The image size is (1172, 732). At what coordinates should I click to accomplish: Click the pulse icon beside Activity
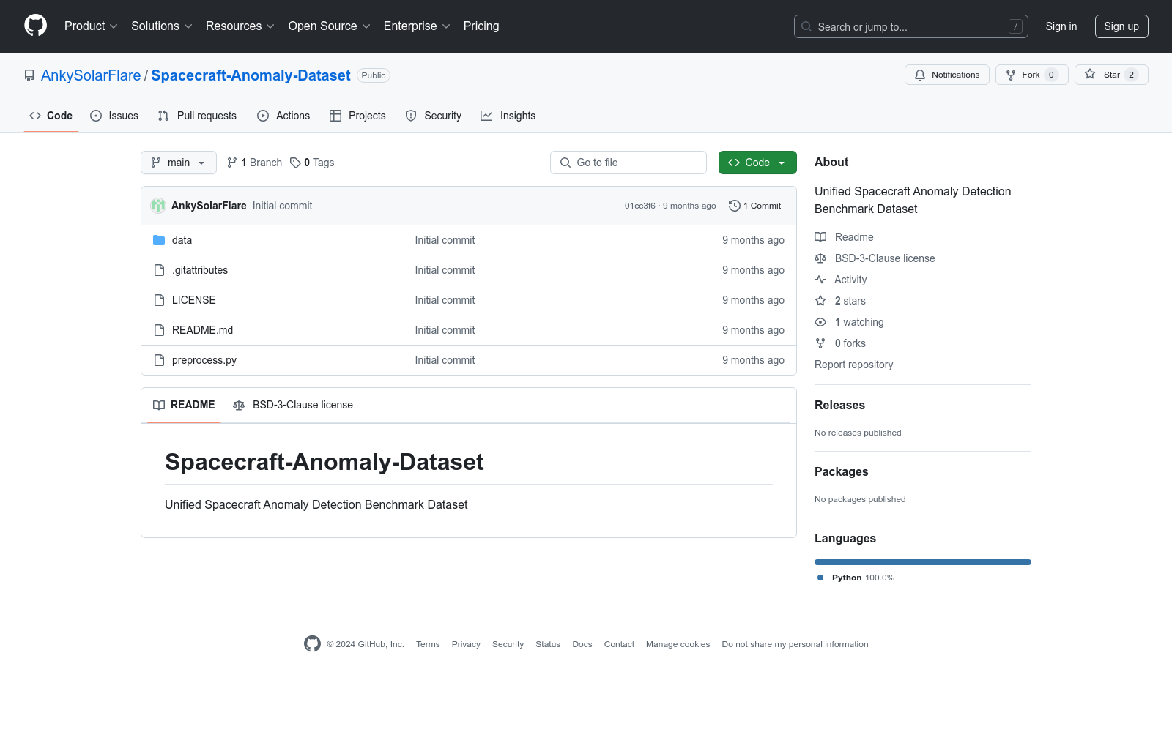(x=820, y=280)
